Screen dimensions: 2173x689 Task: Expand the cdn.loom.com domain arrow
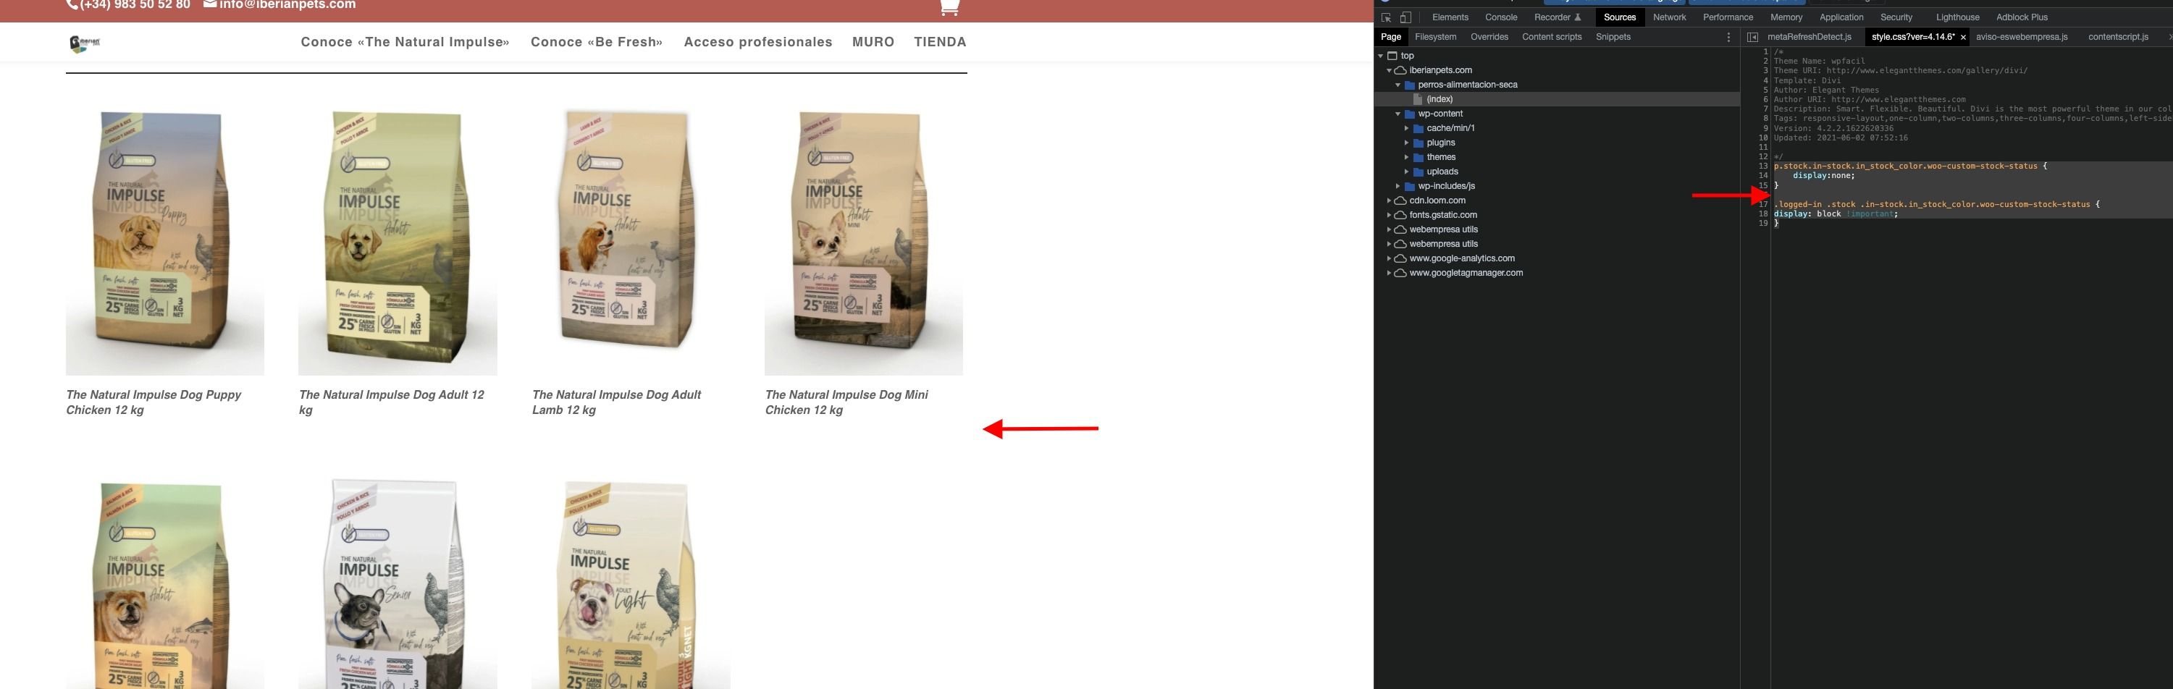click(1389, 200)
